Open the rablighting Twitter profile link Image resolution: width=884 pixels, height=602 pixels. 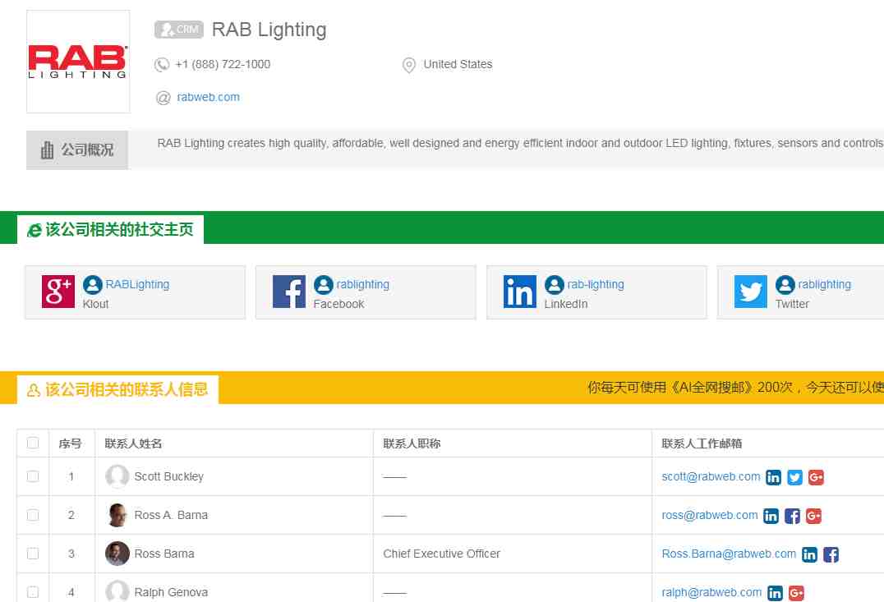[x=824, y=284]
